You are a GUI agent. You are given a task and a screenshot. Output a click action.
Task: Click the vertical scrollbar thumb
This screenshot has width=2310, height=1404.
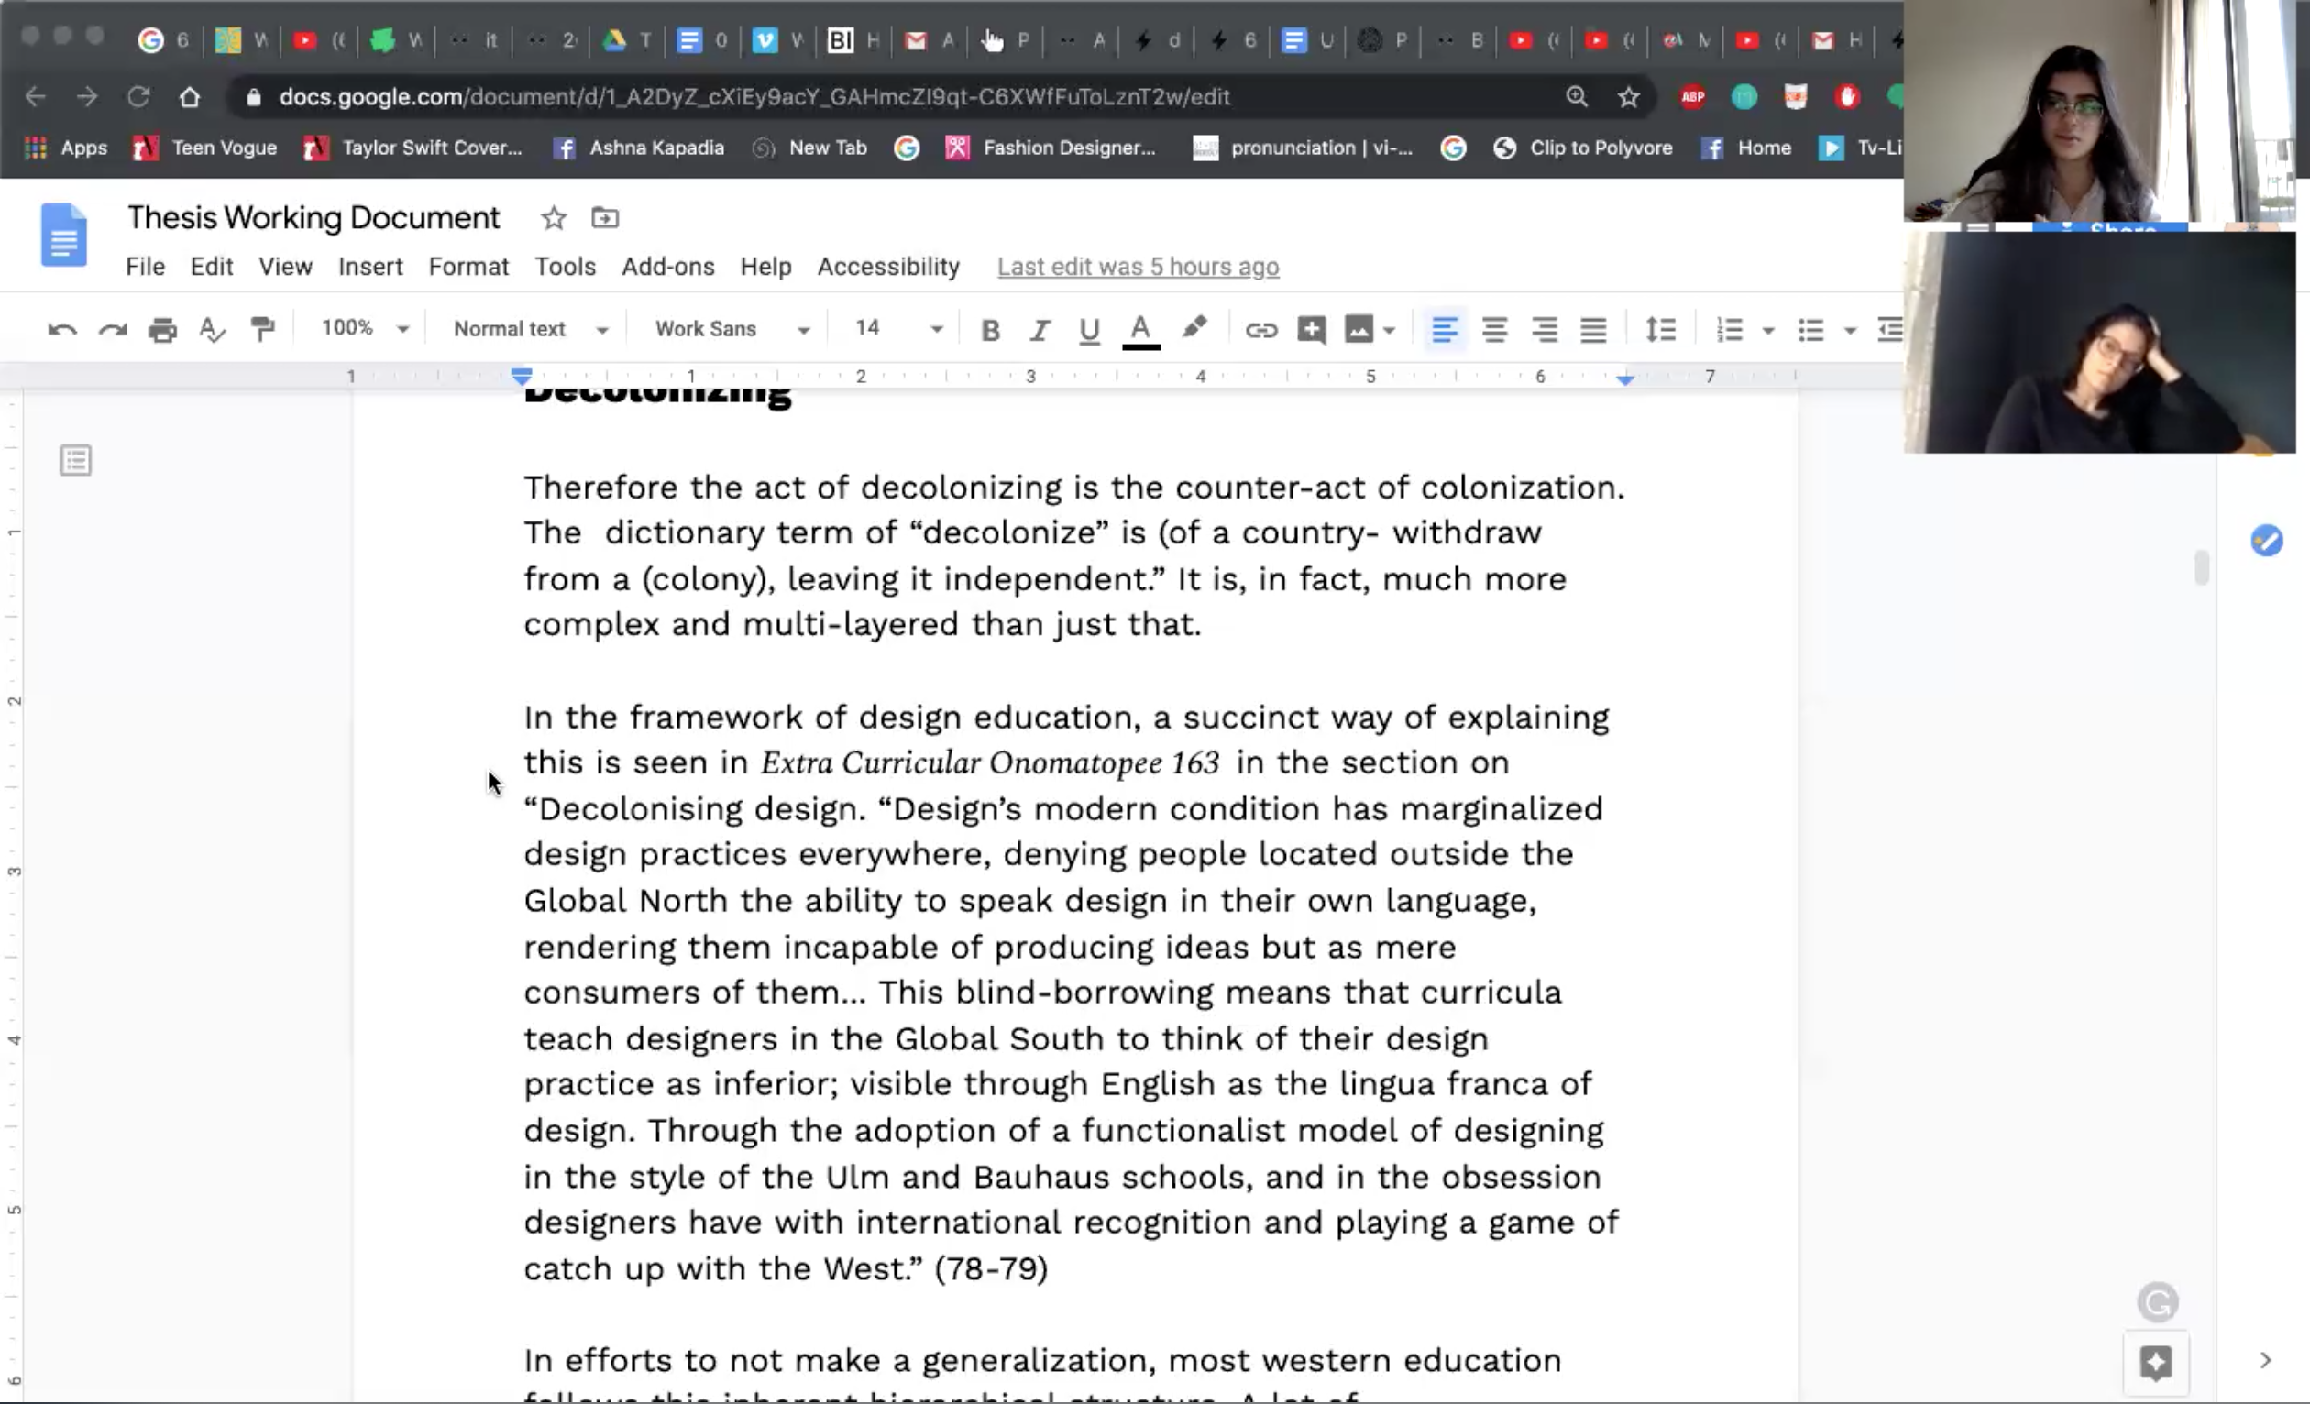(2201, 568)
